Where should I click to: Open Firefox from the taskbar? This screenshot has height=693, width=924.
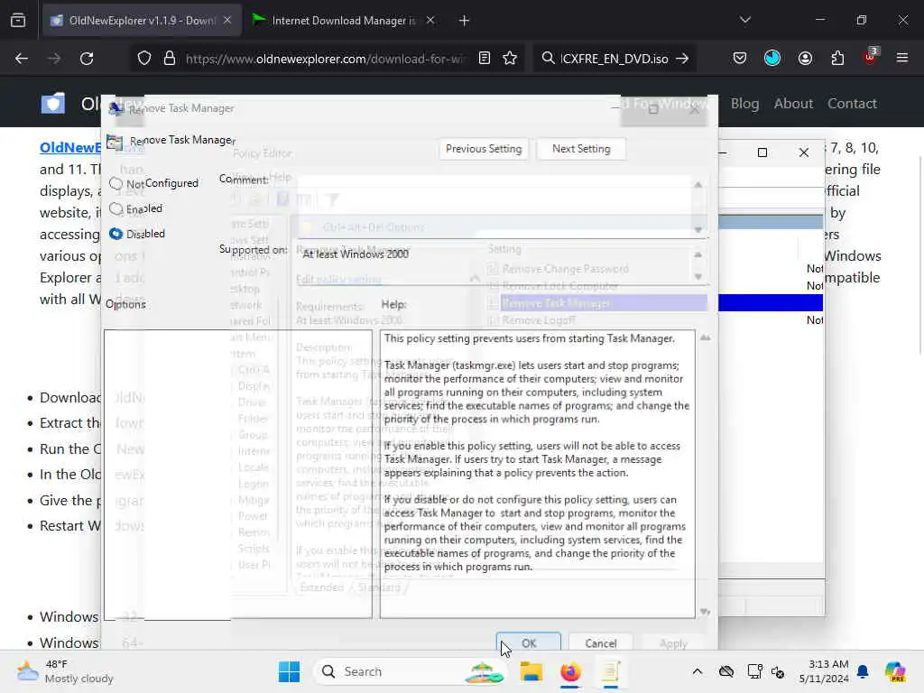[x=570, y=671]
